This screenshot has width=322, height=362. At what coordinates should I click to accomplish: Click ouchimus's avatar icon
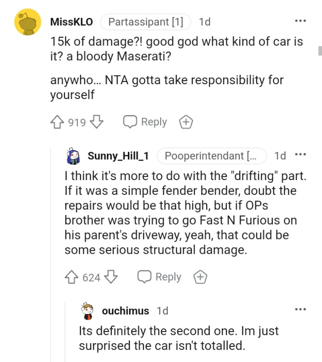click(87, 311)
